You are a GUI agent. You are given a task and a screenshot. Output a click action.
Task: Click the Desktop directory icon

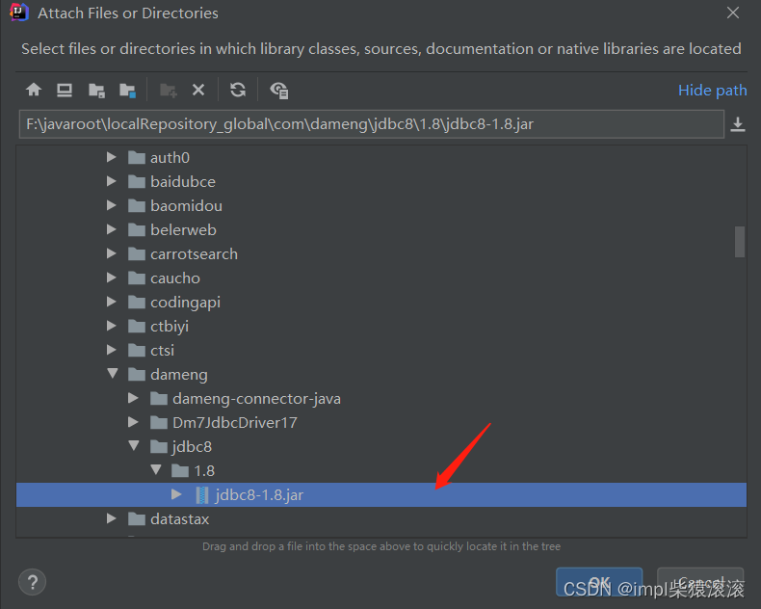pos(65,90)
